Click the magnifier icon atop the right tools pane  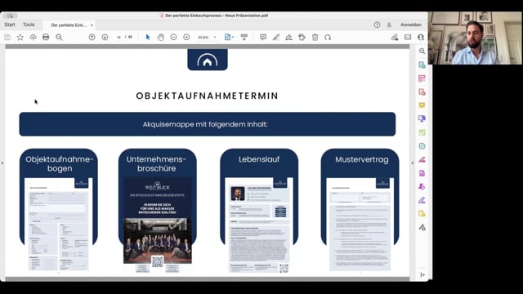pyautogui.click(x=422, y=51)
